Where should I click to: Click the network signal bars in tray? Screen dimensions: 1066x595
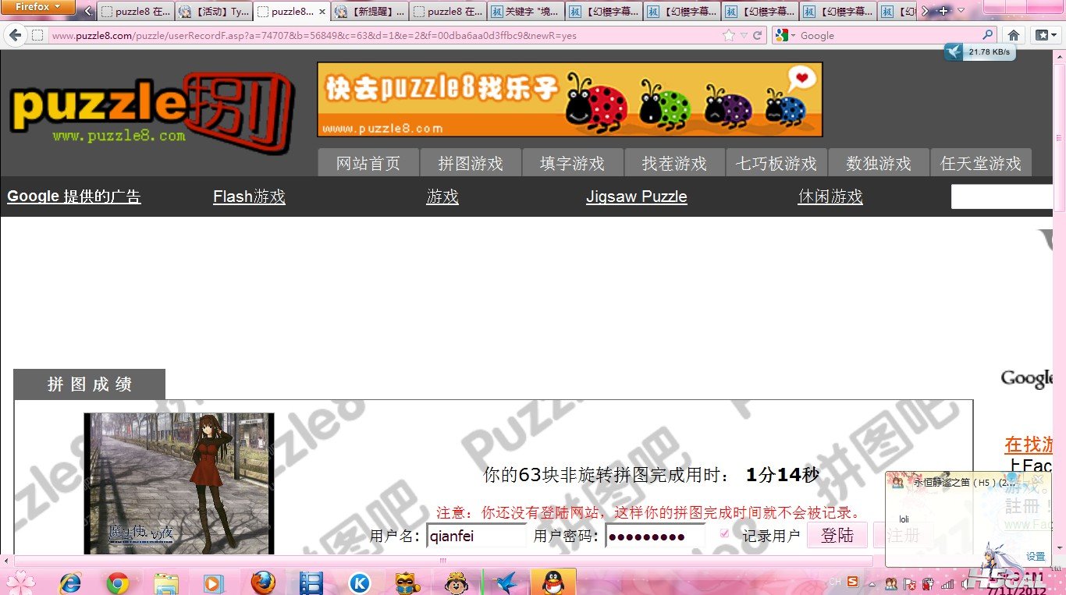[x=947, y=583]
